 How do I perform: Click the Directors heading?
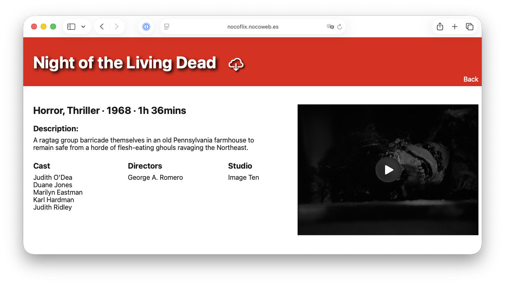145,166
